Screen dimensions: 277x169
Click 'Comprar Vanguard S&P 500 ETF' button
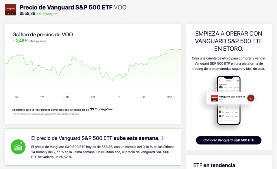[229, 140]
